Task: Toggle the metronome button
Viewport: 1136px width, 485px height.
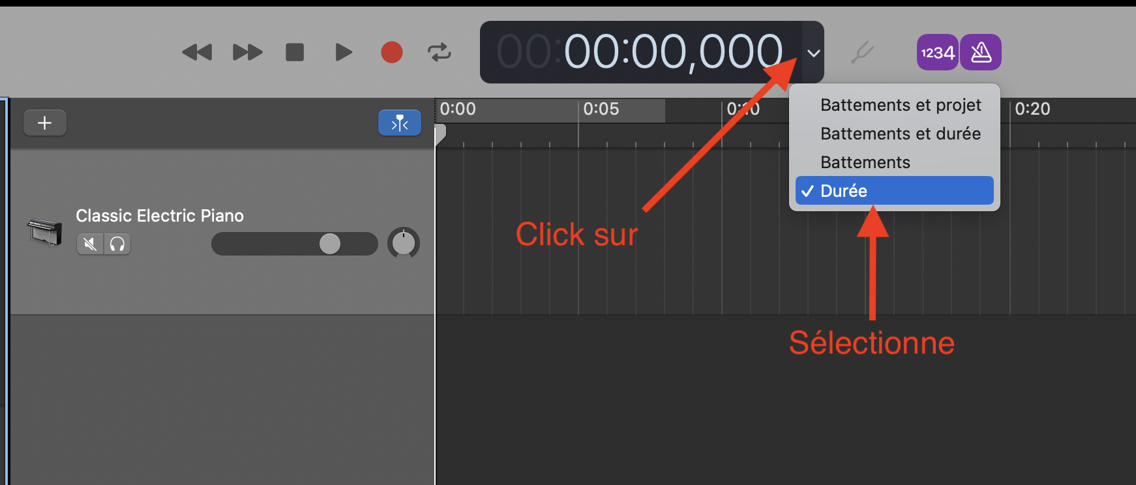Action: (981, 52)
